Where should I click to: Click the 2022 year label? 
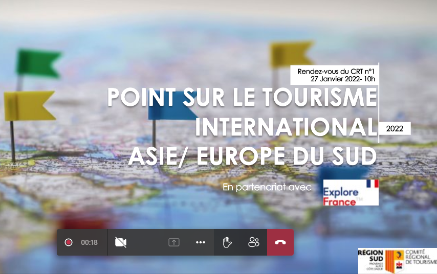(395, 129)
